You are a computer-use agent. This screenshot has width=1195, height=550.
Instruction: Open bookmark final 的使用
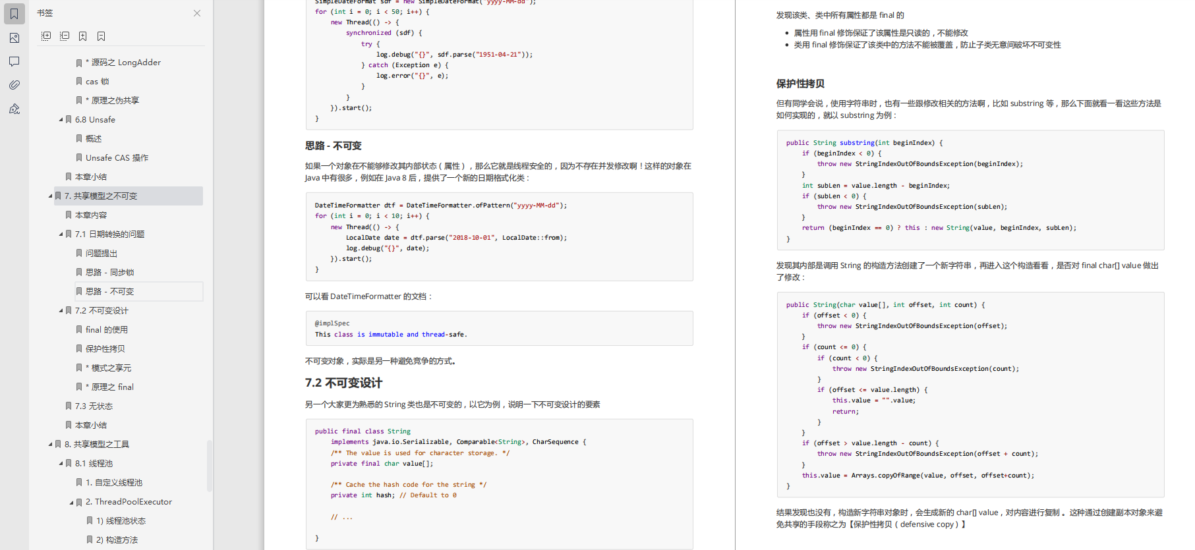tap(107, 330)
